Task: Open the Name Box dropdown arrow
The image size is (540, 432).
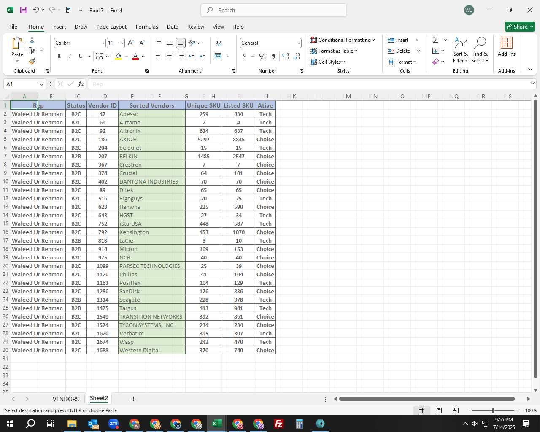Action: pos(41,84)
